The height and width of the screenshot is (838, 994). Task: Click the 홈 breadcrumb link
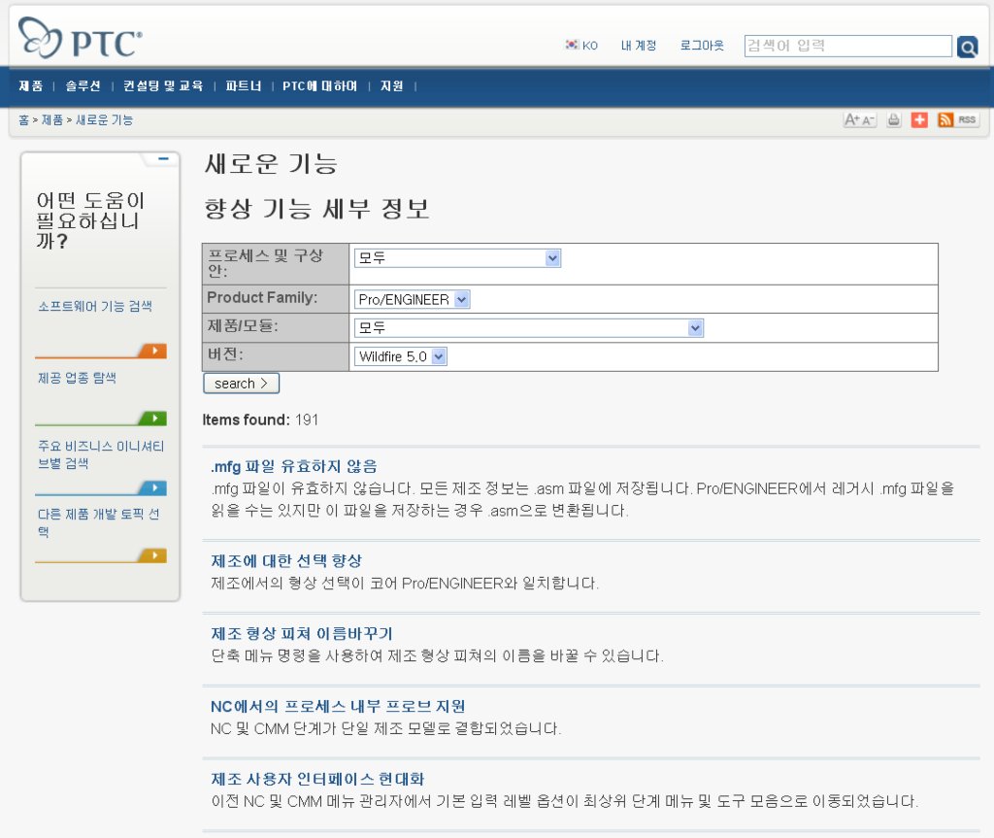point(24,119)
